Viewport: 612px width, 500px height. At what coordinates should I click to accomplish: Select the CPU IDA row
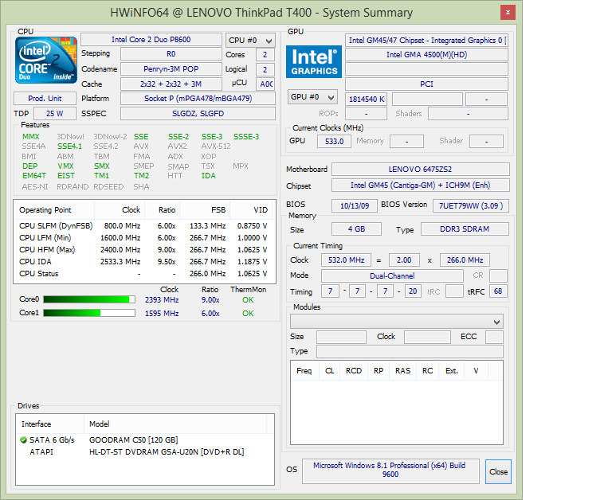tap(143, 262)
